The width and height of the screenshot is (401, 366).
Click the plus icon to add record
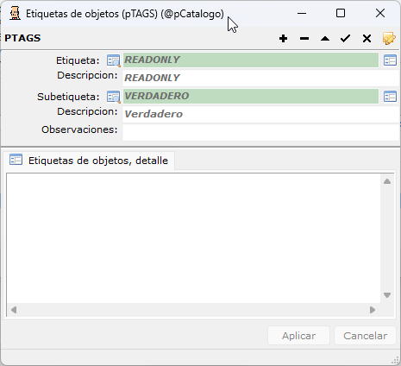tap(283, 39)
